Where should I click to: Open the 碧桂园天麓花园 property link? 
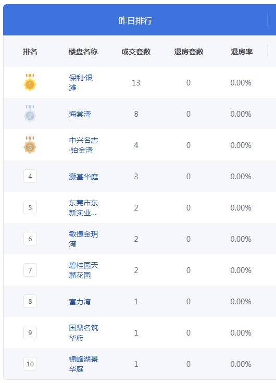(83, 270)
